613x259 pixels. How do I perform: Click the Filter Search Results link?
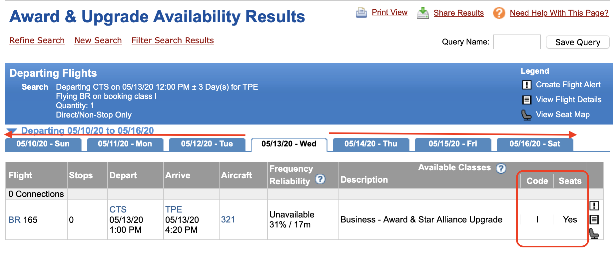pyautogui.click(x=173, y=41)
